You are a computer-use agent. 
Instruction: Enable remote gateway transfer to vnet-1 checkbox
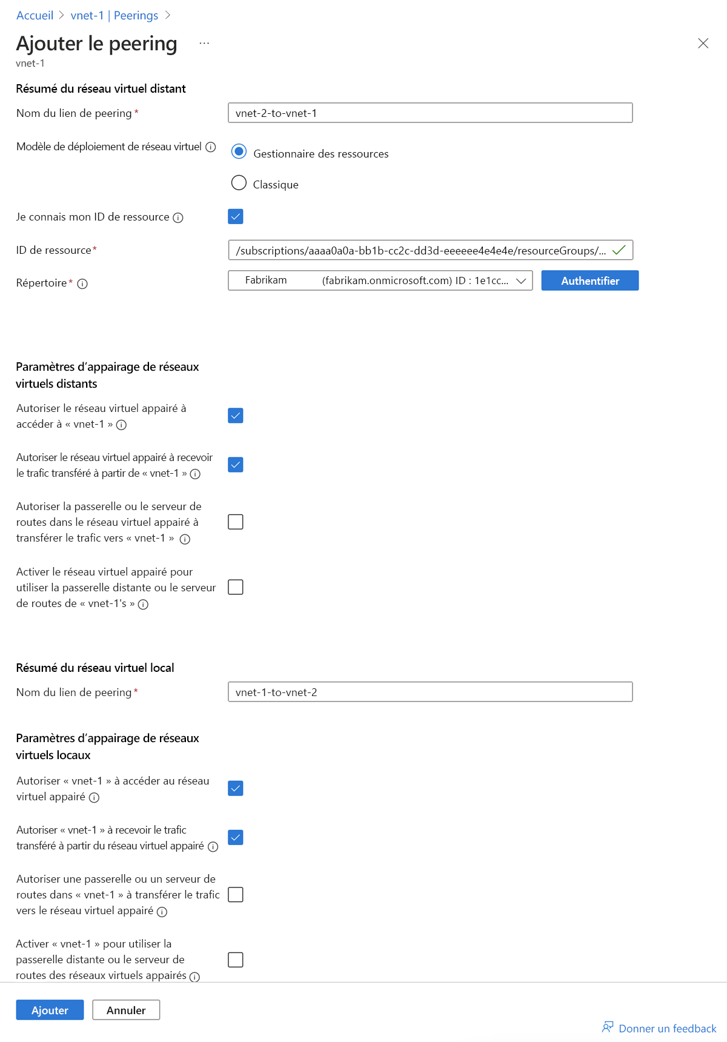pos(236,522)
